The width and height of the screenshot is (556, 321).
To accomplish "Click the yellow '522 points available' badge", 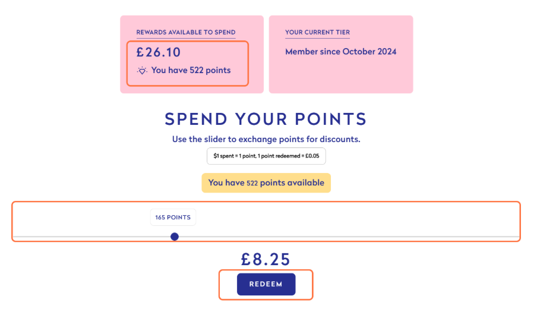I will tap(266, 183).
